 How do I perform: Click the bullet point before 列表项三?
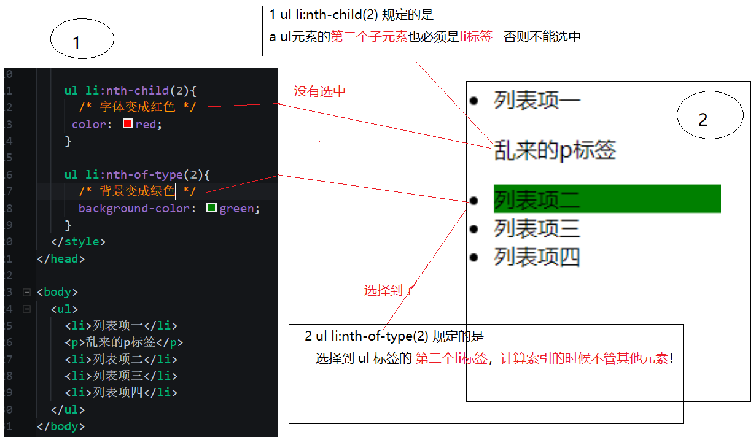(473, 228)
